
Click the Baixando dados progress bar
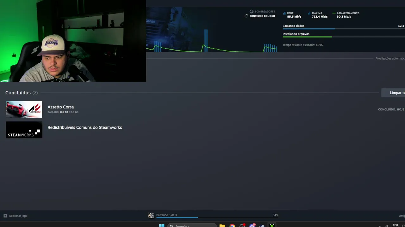pyautogui.click(x=344, y=29)
